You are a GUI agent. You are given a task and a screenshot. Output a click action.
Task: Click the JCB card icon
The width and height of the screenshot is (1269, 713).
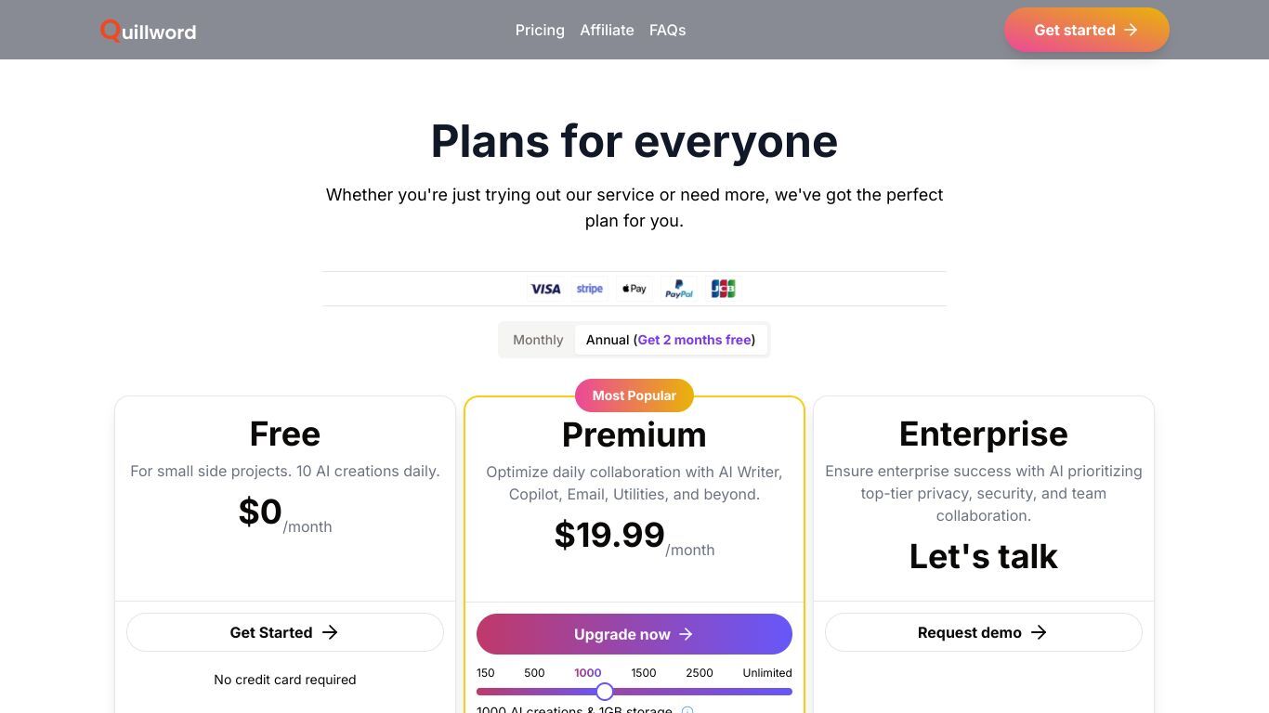pyautogui.click(x=723, y=289)
